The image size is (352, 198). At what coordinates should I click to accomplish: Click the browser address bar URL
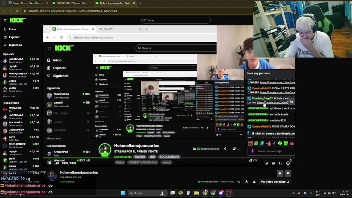(x=73, y=11)
